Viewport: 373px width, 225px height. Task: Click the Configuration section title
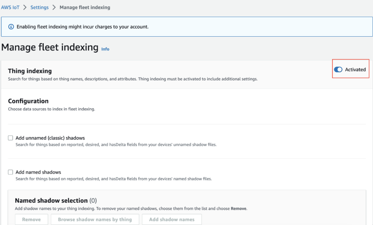pyautogui.click(x=28, y=101)
